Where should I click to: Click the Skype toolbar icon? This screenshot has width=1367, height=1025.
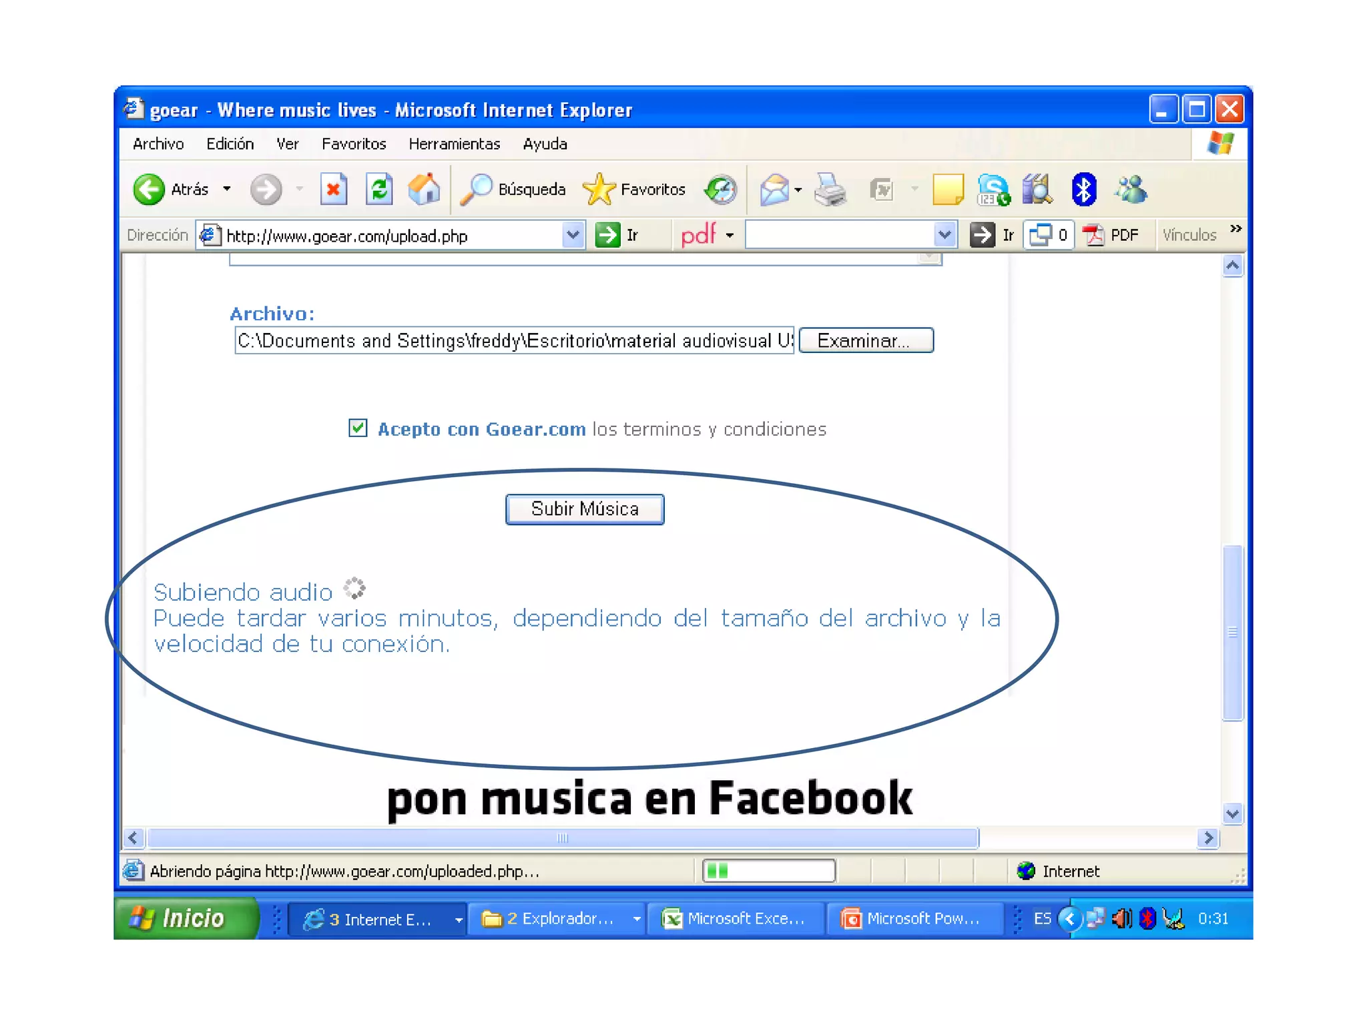click(x=993, y=190)
